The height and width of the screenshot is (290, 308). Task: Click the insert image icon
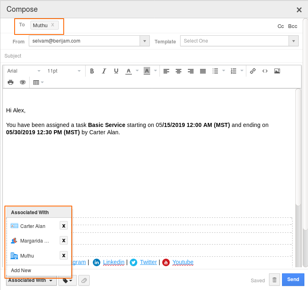[277, 71]
